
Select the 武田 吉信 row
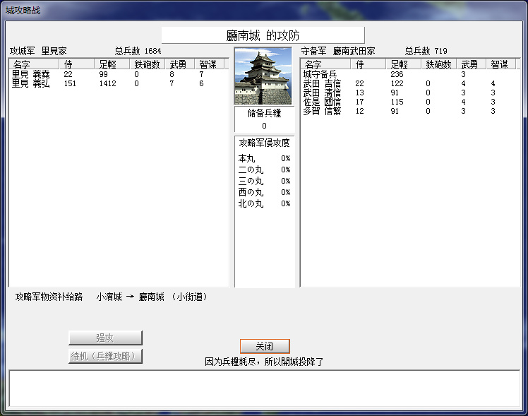point(409,83)
